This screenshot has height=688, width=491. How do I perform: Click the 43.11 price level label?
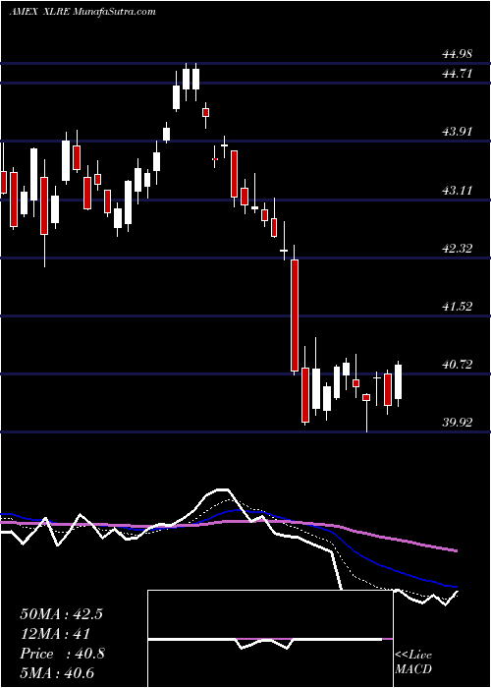458,190
